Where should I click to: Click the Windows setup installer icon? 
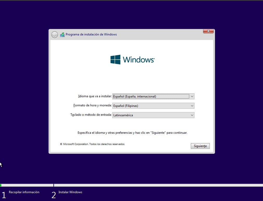coord(62,35)
